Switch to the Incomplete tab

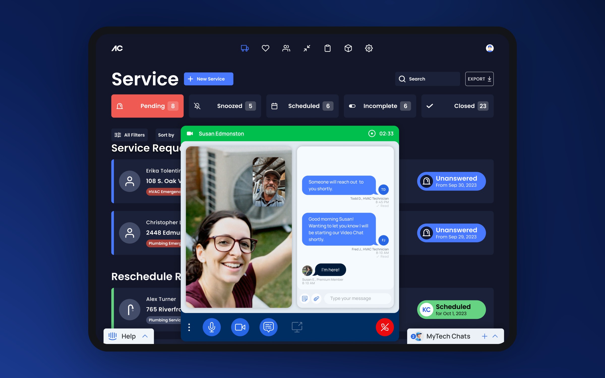point(380,106)
